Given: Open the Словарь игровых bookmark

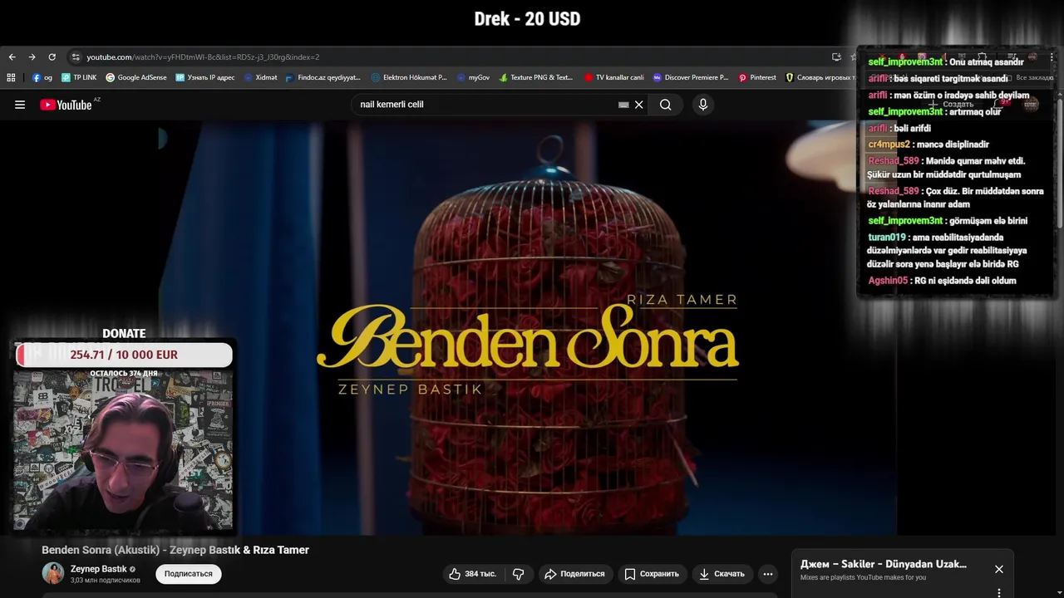Looking at the screenshot, I should [820, 77].
